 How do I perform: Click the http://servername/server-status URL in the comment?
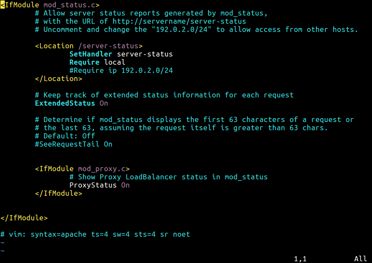[179, 21]
